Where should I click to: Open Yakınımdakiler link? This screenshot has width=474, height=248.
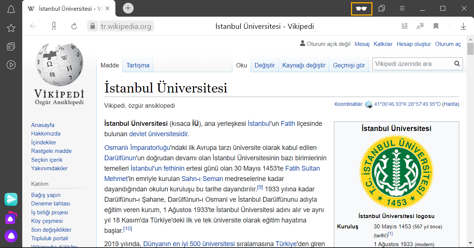49,168
